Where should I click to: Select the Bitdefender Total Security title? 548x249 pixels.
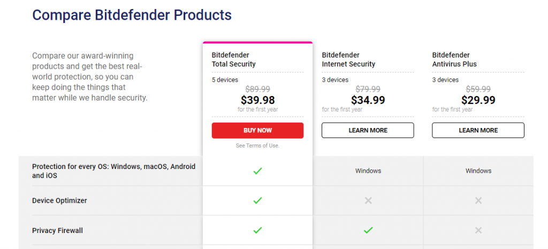click(x=233, y=60)
